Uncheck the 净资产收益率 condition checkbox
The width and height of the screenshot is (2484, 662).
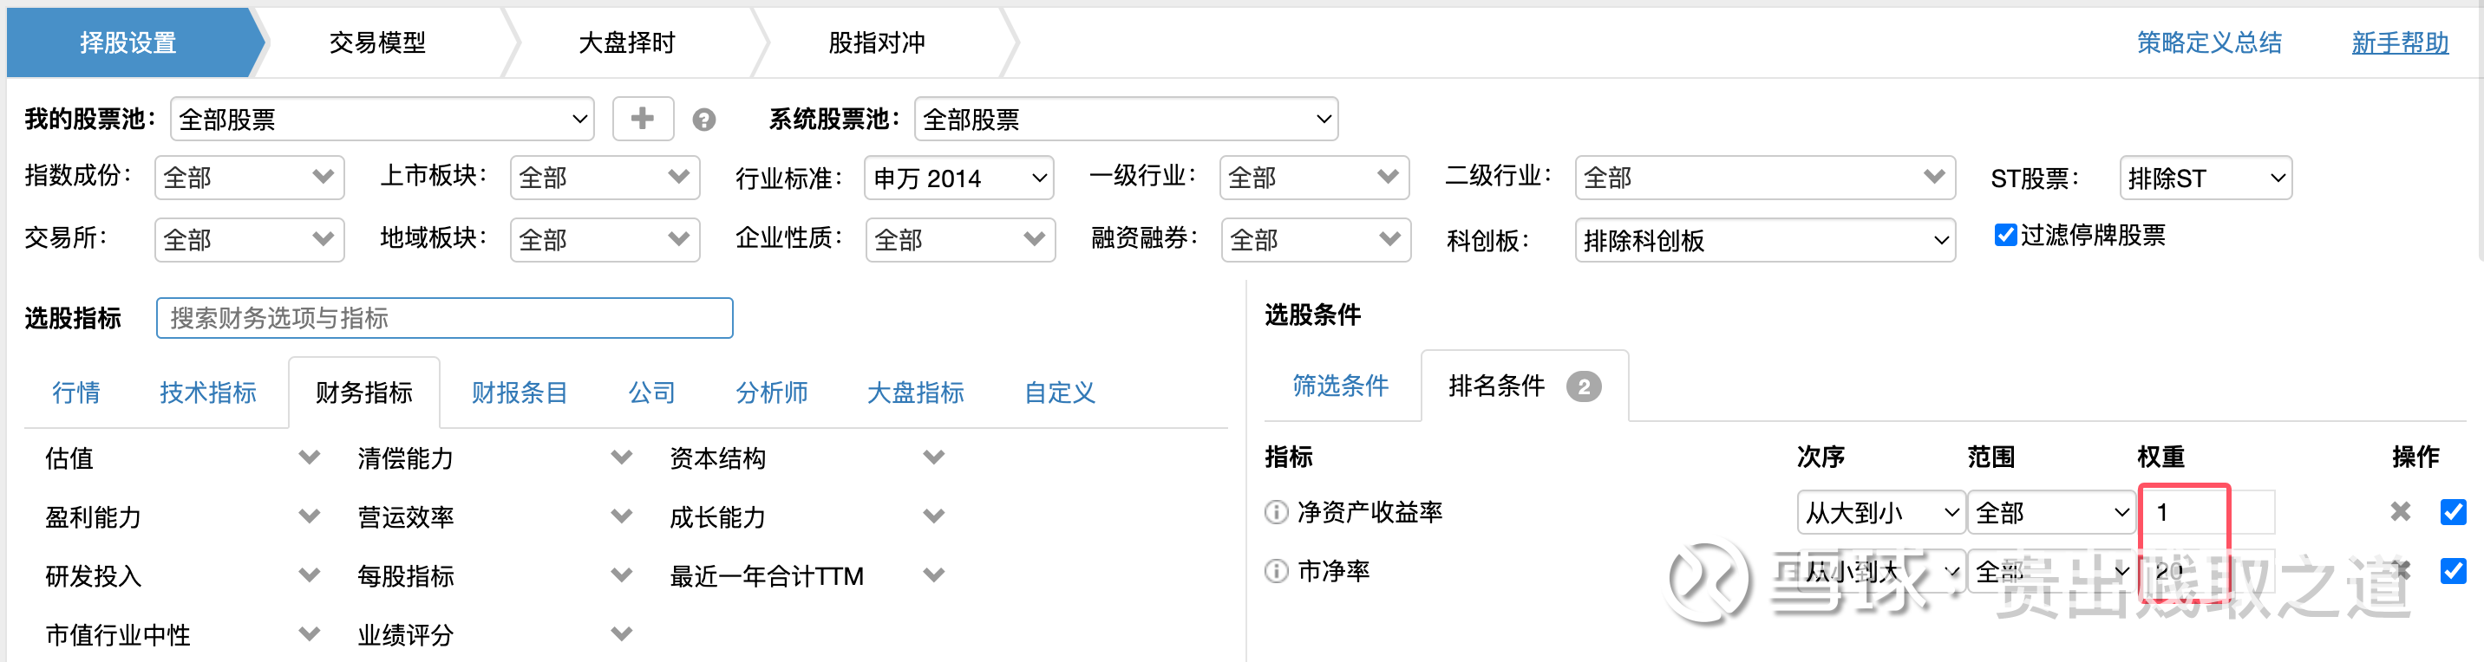2452,512
